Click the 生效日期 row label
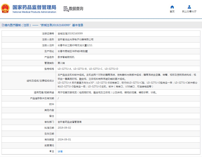This screenshot has height=157, width=202. (49, 134)
